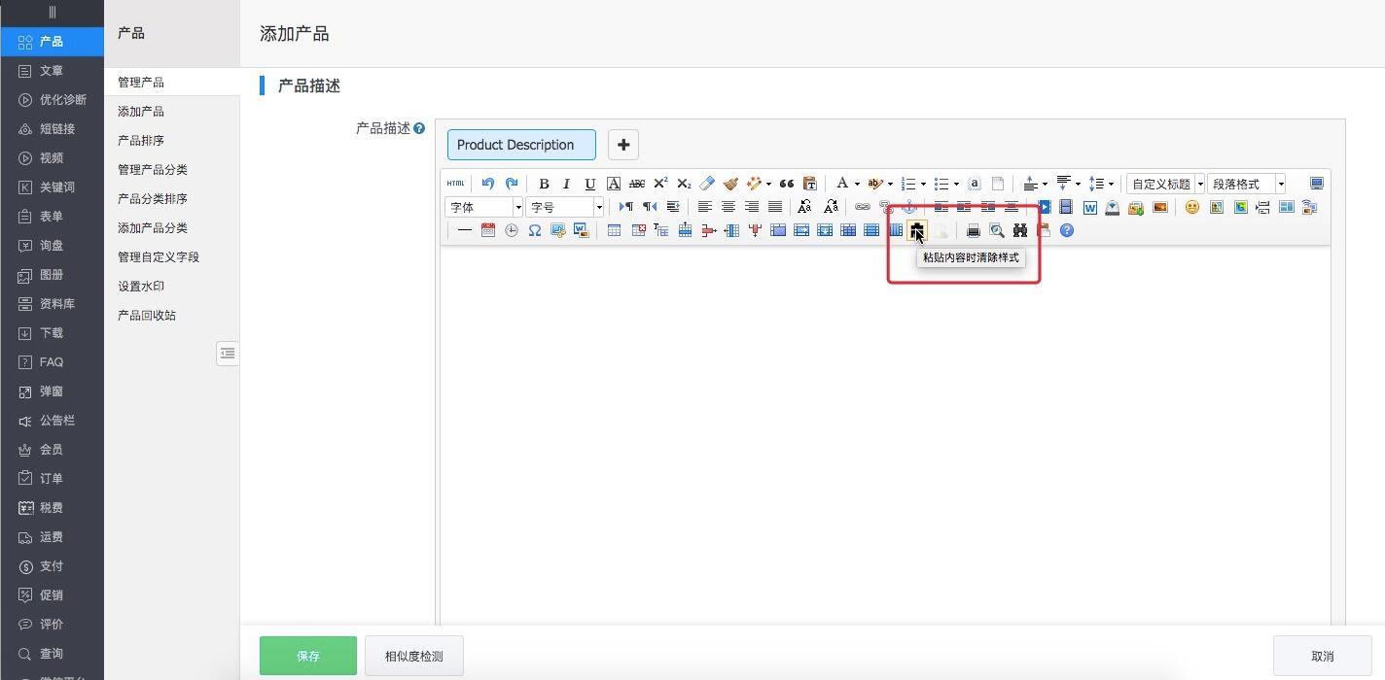Screen dimensions: 1385x680
Task: Open the editor help question mark
Action: [x=1067, y=230]
